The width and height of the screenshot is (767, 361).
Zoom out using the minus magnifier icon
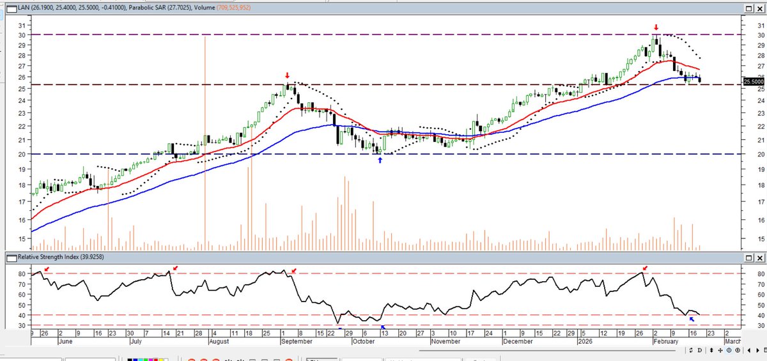[x=729, y=350]
